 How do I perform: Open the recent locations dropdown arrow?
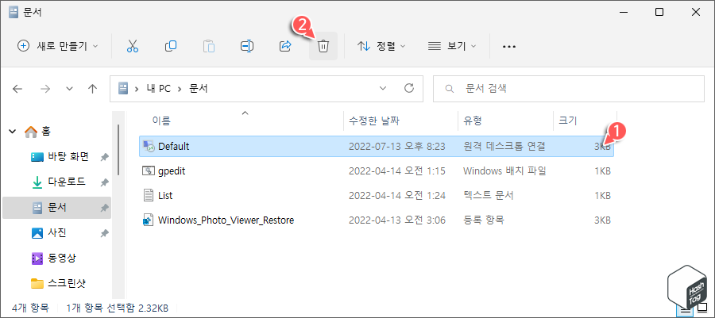(x=69, y=89)
